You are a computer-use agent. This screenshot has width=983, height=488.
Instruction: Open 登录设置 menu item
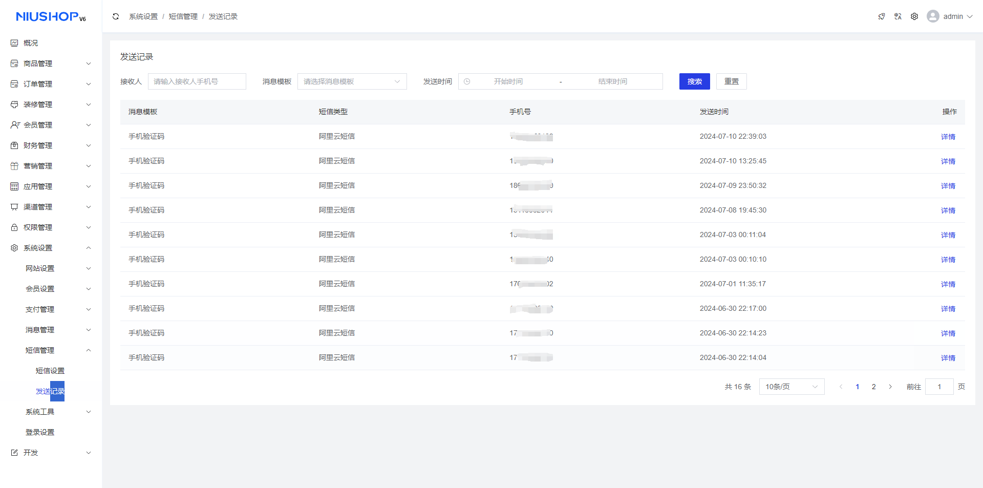point(40,432)
